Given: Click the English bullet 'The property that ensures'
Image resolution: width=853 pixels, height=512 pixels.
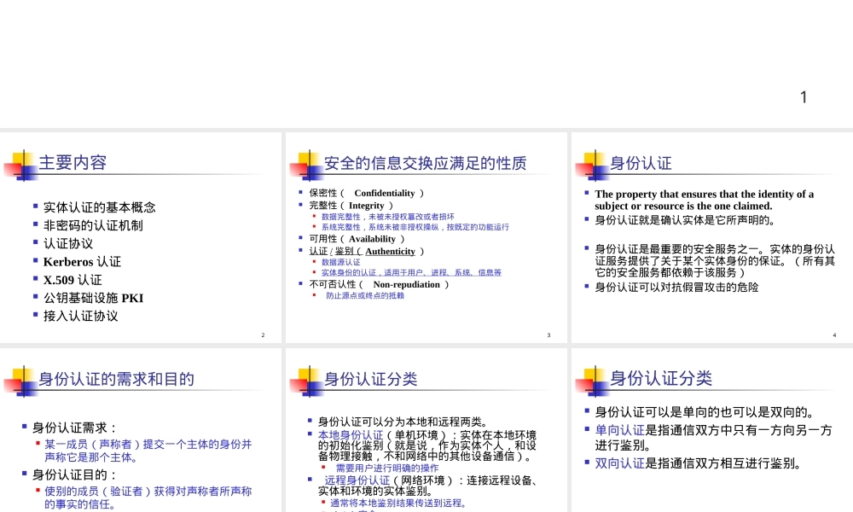Looking at the screenshot, I should (x=704, y=200).
